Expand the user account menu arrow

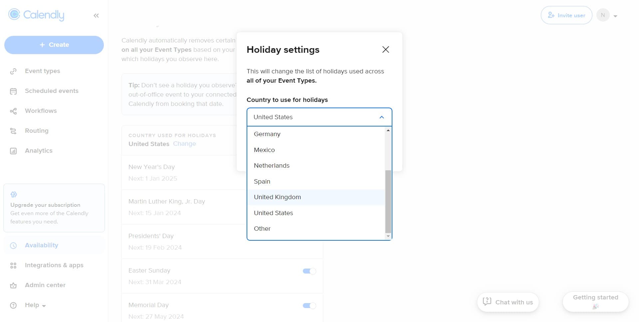point(615,16)
